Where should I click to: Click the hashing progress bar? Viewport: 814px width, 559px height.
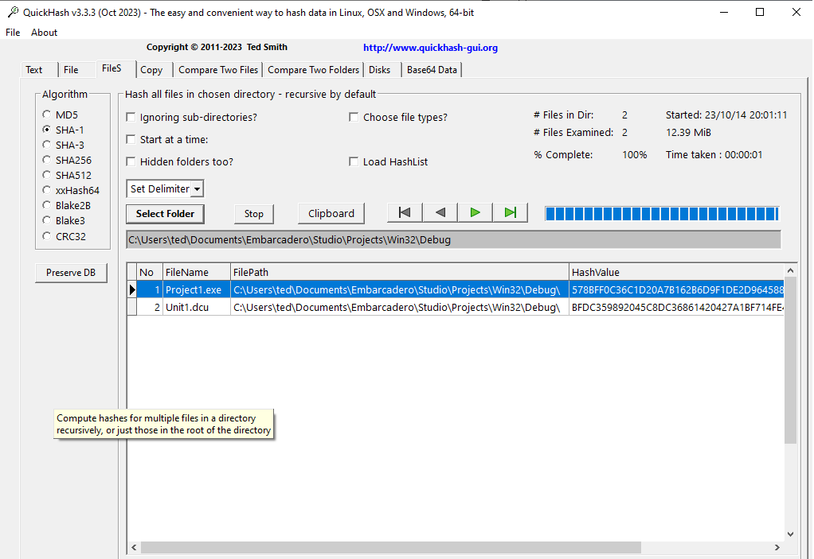(661, 214)
